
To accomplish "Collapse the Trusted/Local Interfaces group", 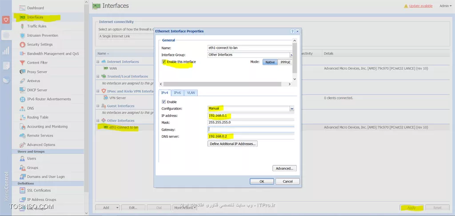I will pos(98,76).
